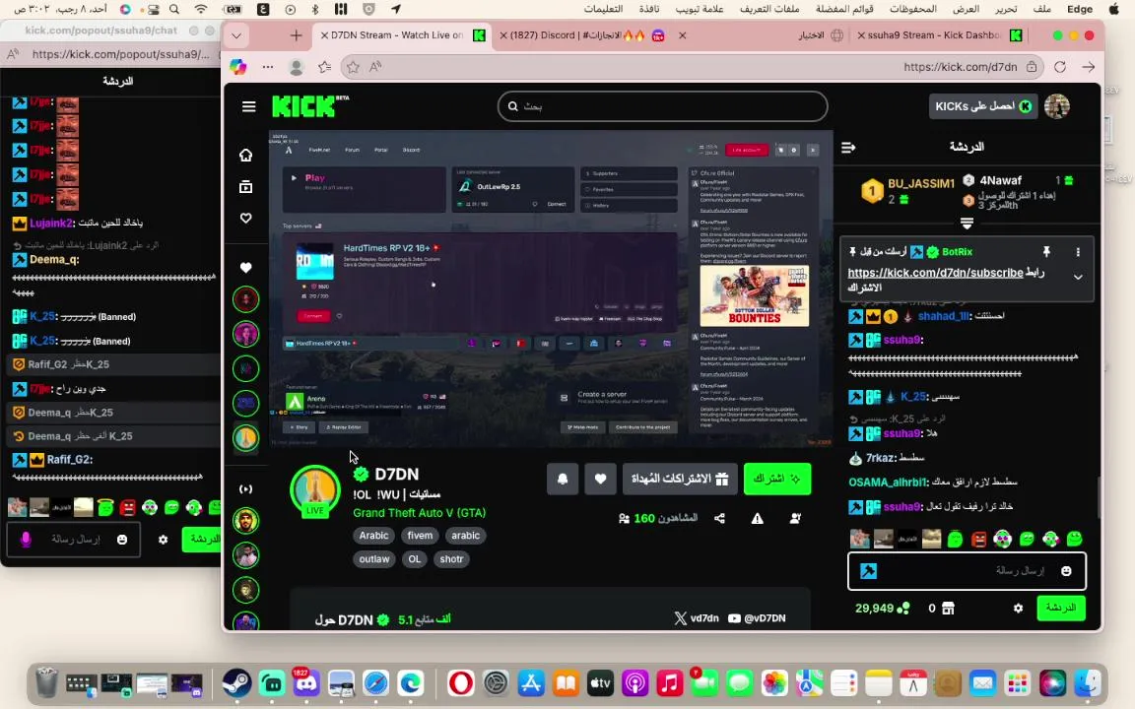
Task: Click the green اشترك subscribe button
Action: pyautogui.click(x=777, y=479)
